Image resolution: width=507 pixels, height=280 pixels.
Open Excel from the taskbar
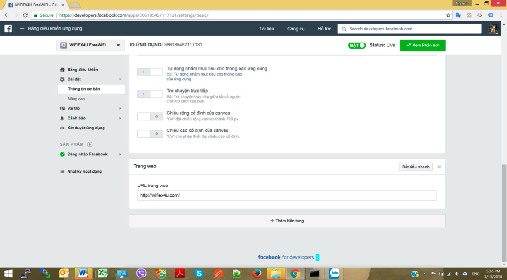[x=103, y=274]
